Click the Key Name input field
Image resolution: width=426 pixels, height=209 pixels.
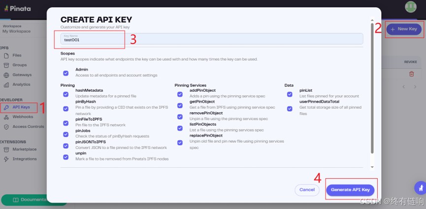click(x=212, y=39)
